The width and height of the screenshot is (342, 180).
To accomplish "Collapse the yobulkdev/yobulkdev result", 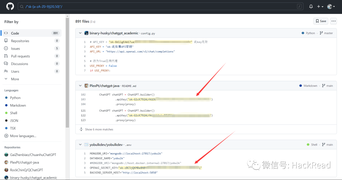I will pos(80,145).
